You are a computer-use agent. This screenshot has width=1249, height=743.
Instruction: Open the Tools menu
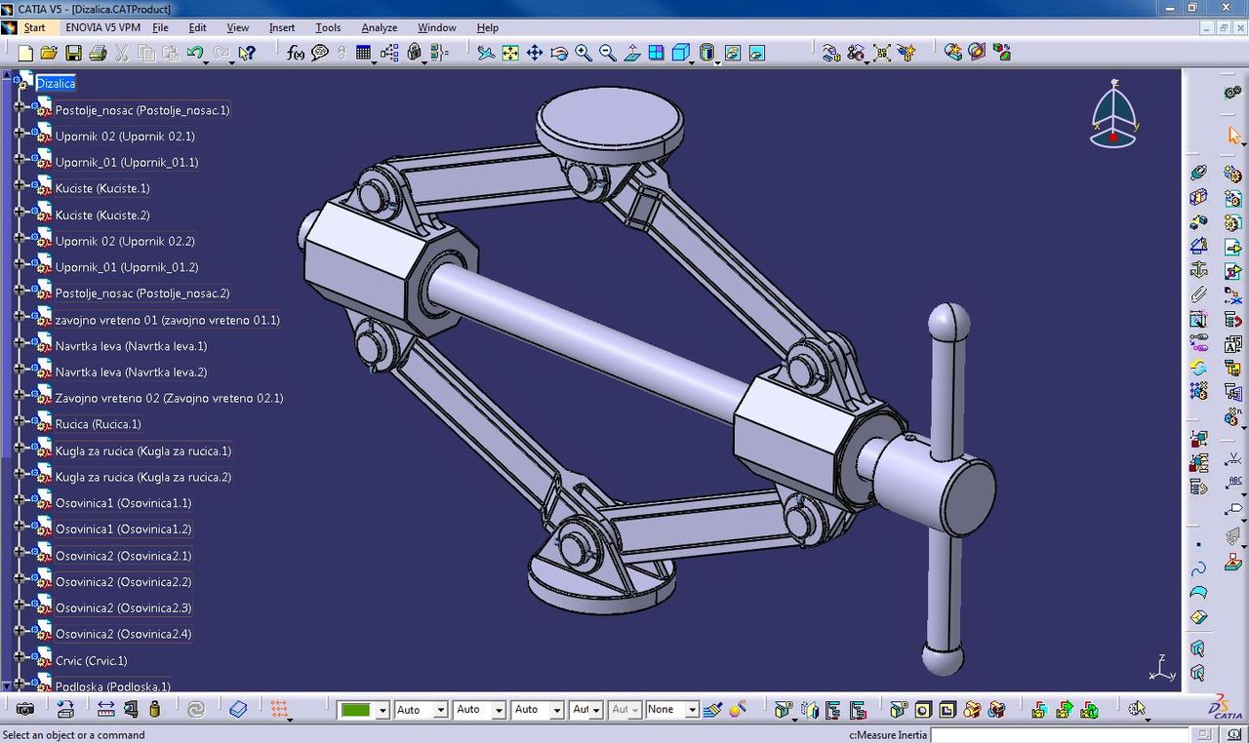click(x=328, y=27)
